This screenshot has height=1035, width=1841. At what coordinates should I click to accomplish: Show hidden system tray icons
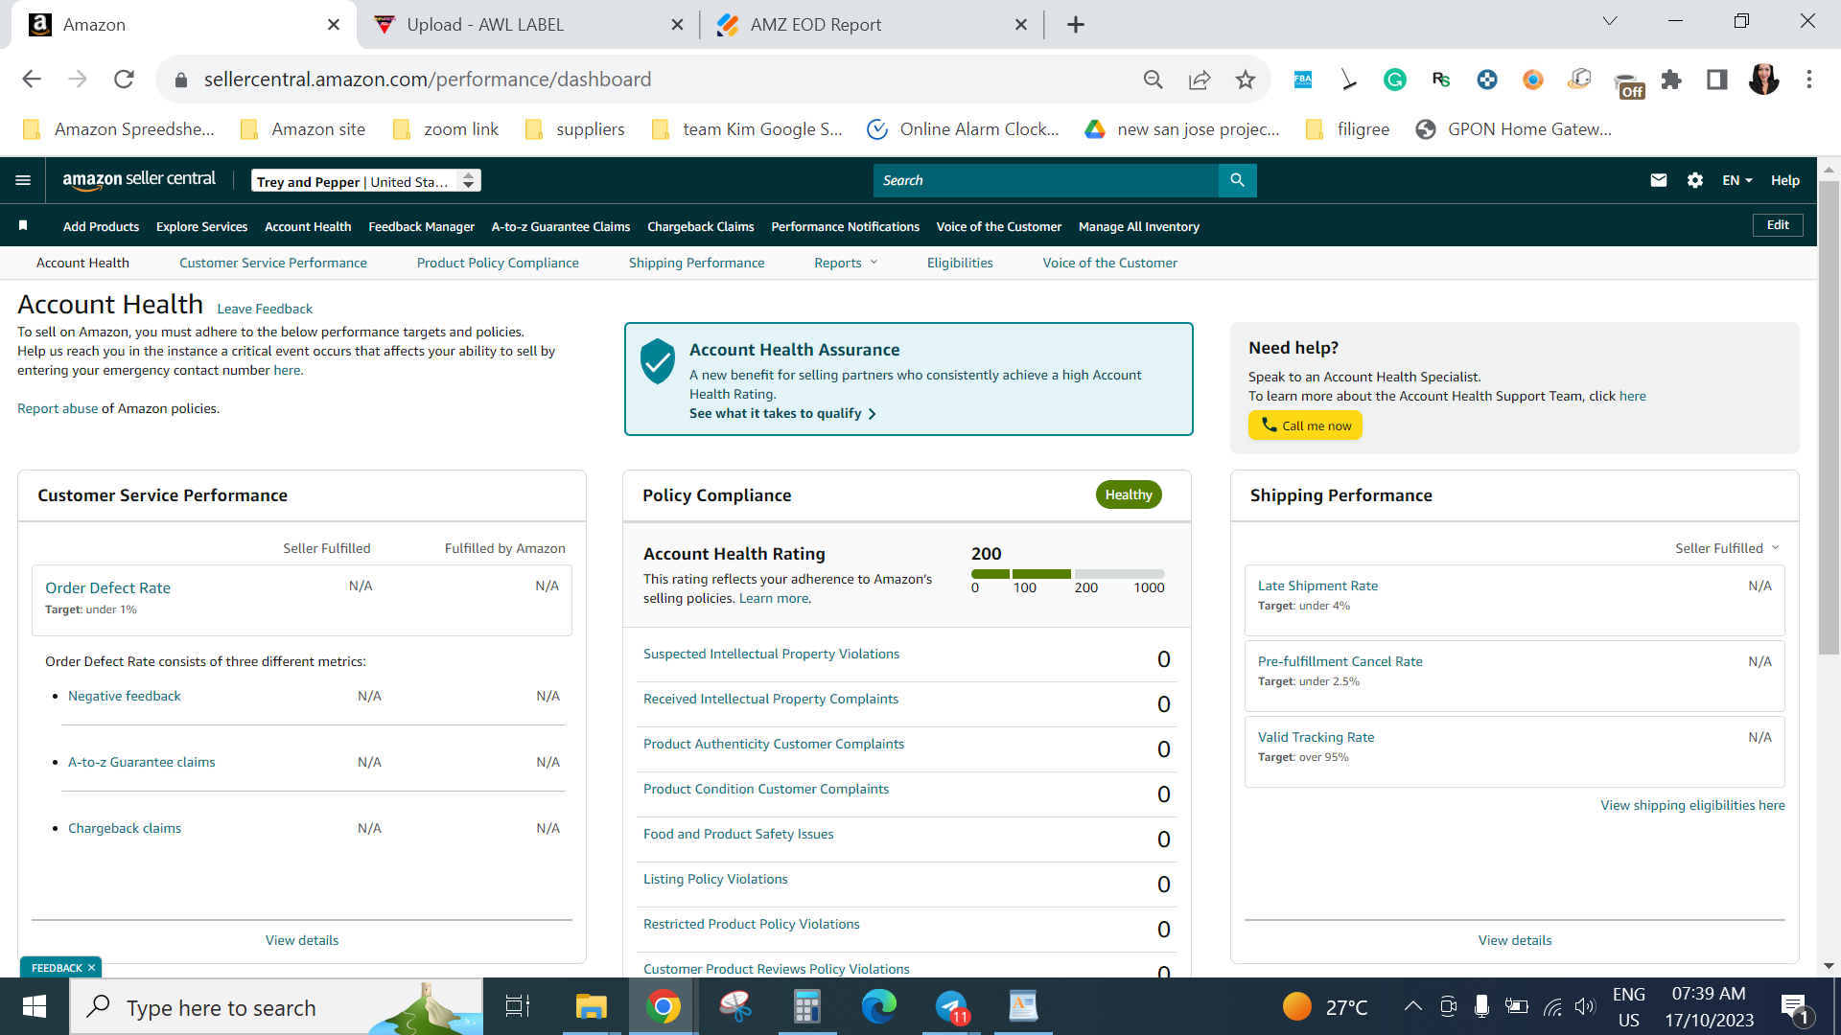(x=1412, y=1006)
